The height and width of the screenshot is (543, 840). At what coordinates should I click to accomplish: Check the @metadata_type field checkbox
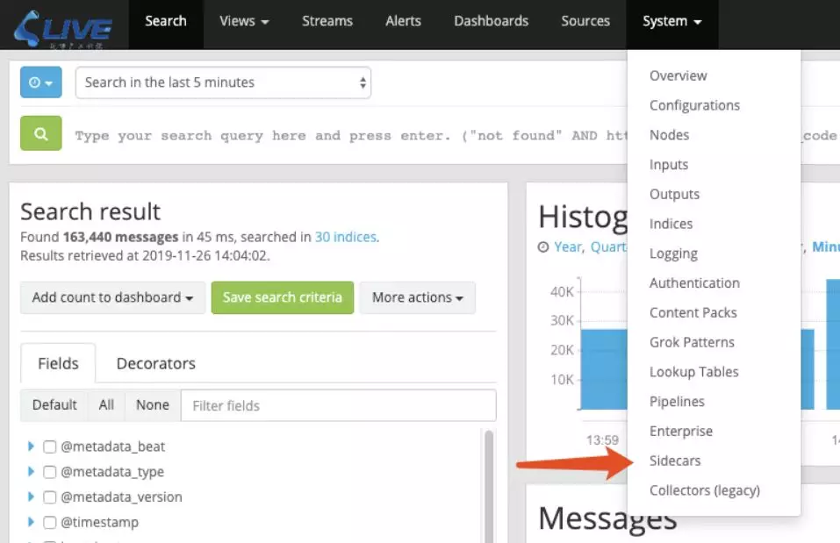(50, 472)
